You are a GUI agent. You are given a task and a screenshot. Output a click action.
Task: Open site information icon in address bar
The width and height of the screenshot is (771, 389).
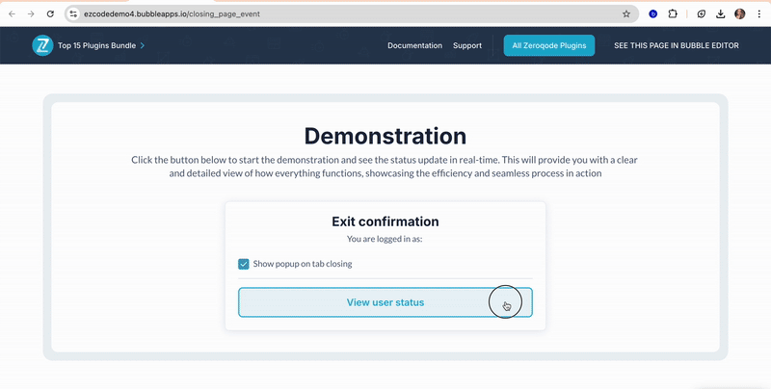point(73,14)
